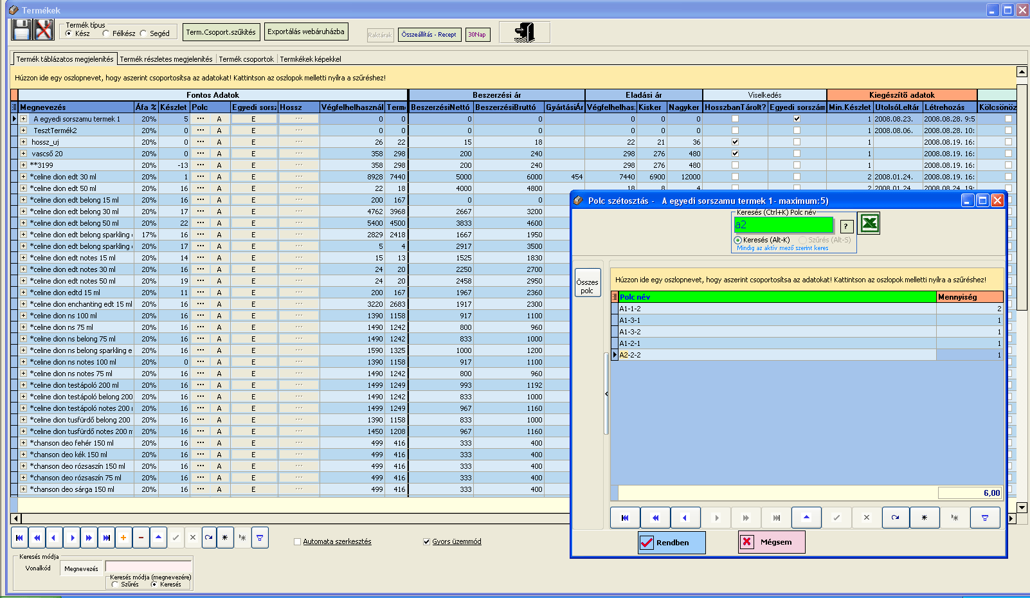Open filter funnel in Termékek navigator

pos(260,538)
